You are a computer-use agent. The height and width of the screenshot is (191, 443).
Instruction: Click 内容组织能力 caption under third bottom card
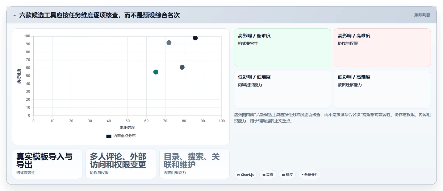[x=175, y=173]
